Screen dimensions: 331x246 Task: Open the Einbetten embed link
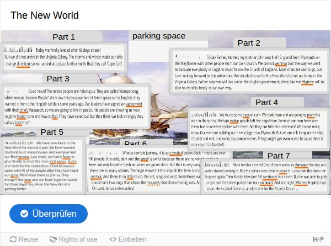pyautogui.click(x=128, y=239)
